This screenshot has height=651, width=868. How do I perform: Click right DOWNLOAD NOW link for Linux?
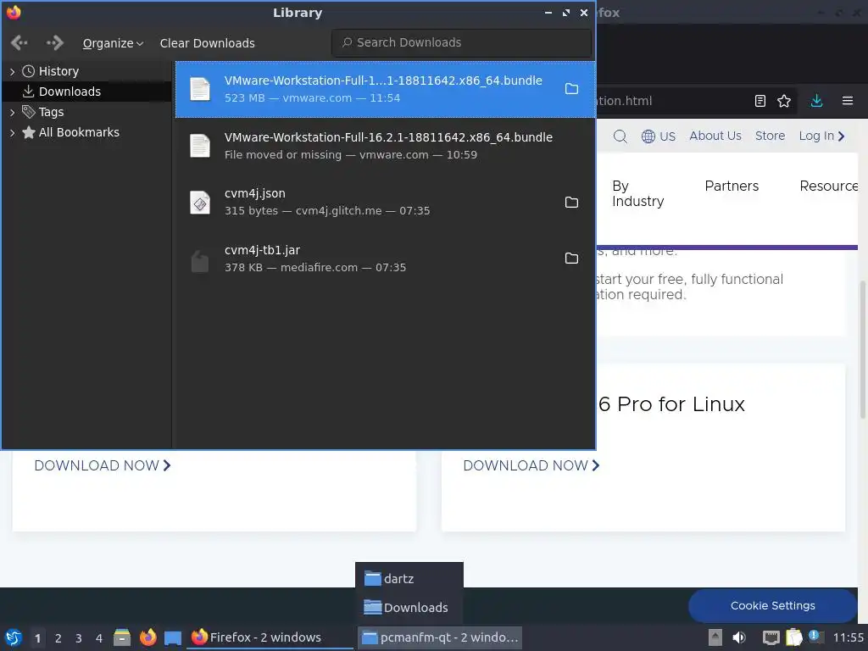531,465
